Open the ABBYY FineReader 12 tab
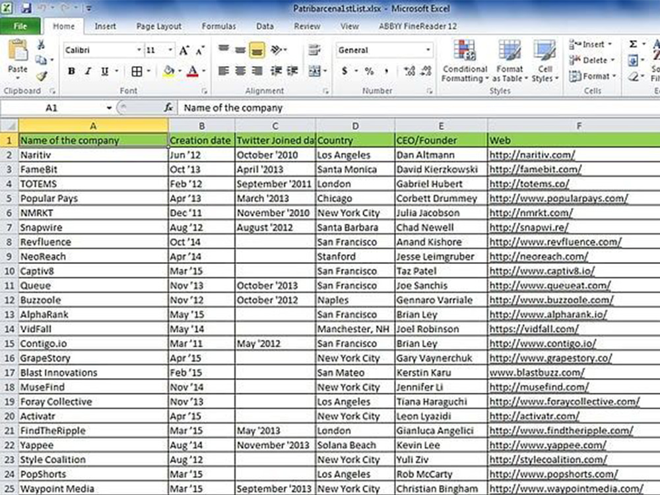This screenshot has width=660, height=495. 418,26
